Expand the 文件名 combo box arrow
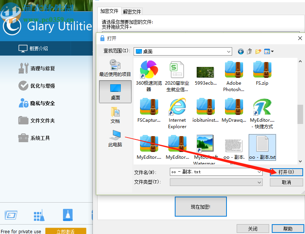This screenshot has width=305, height=234. point(259,172)
